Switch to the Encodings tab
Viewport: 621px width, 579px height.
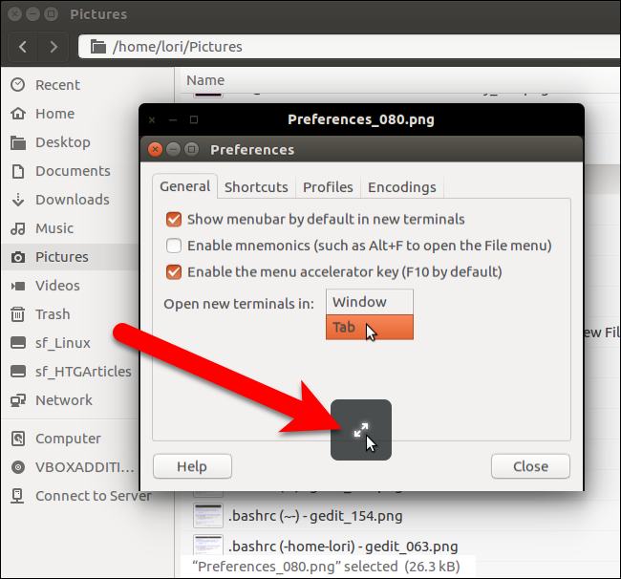(402, 187)
